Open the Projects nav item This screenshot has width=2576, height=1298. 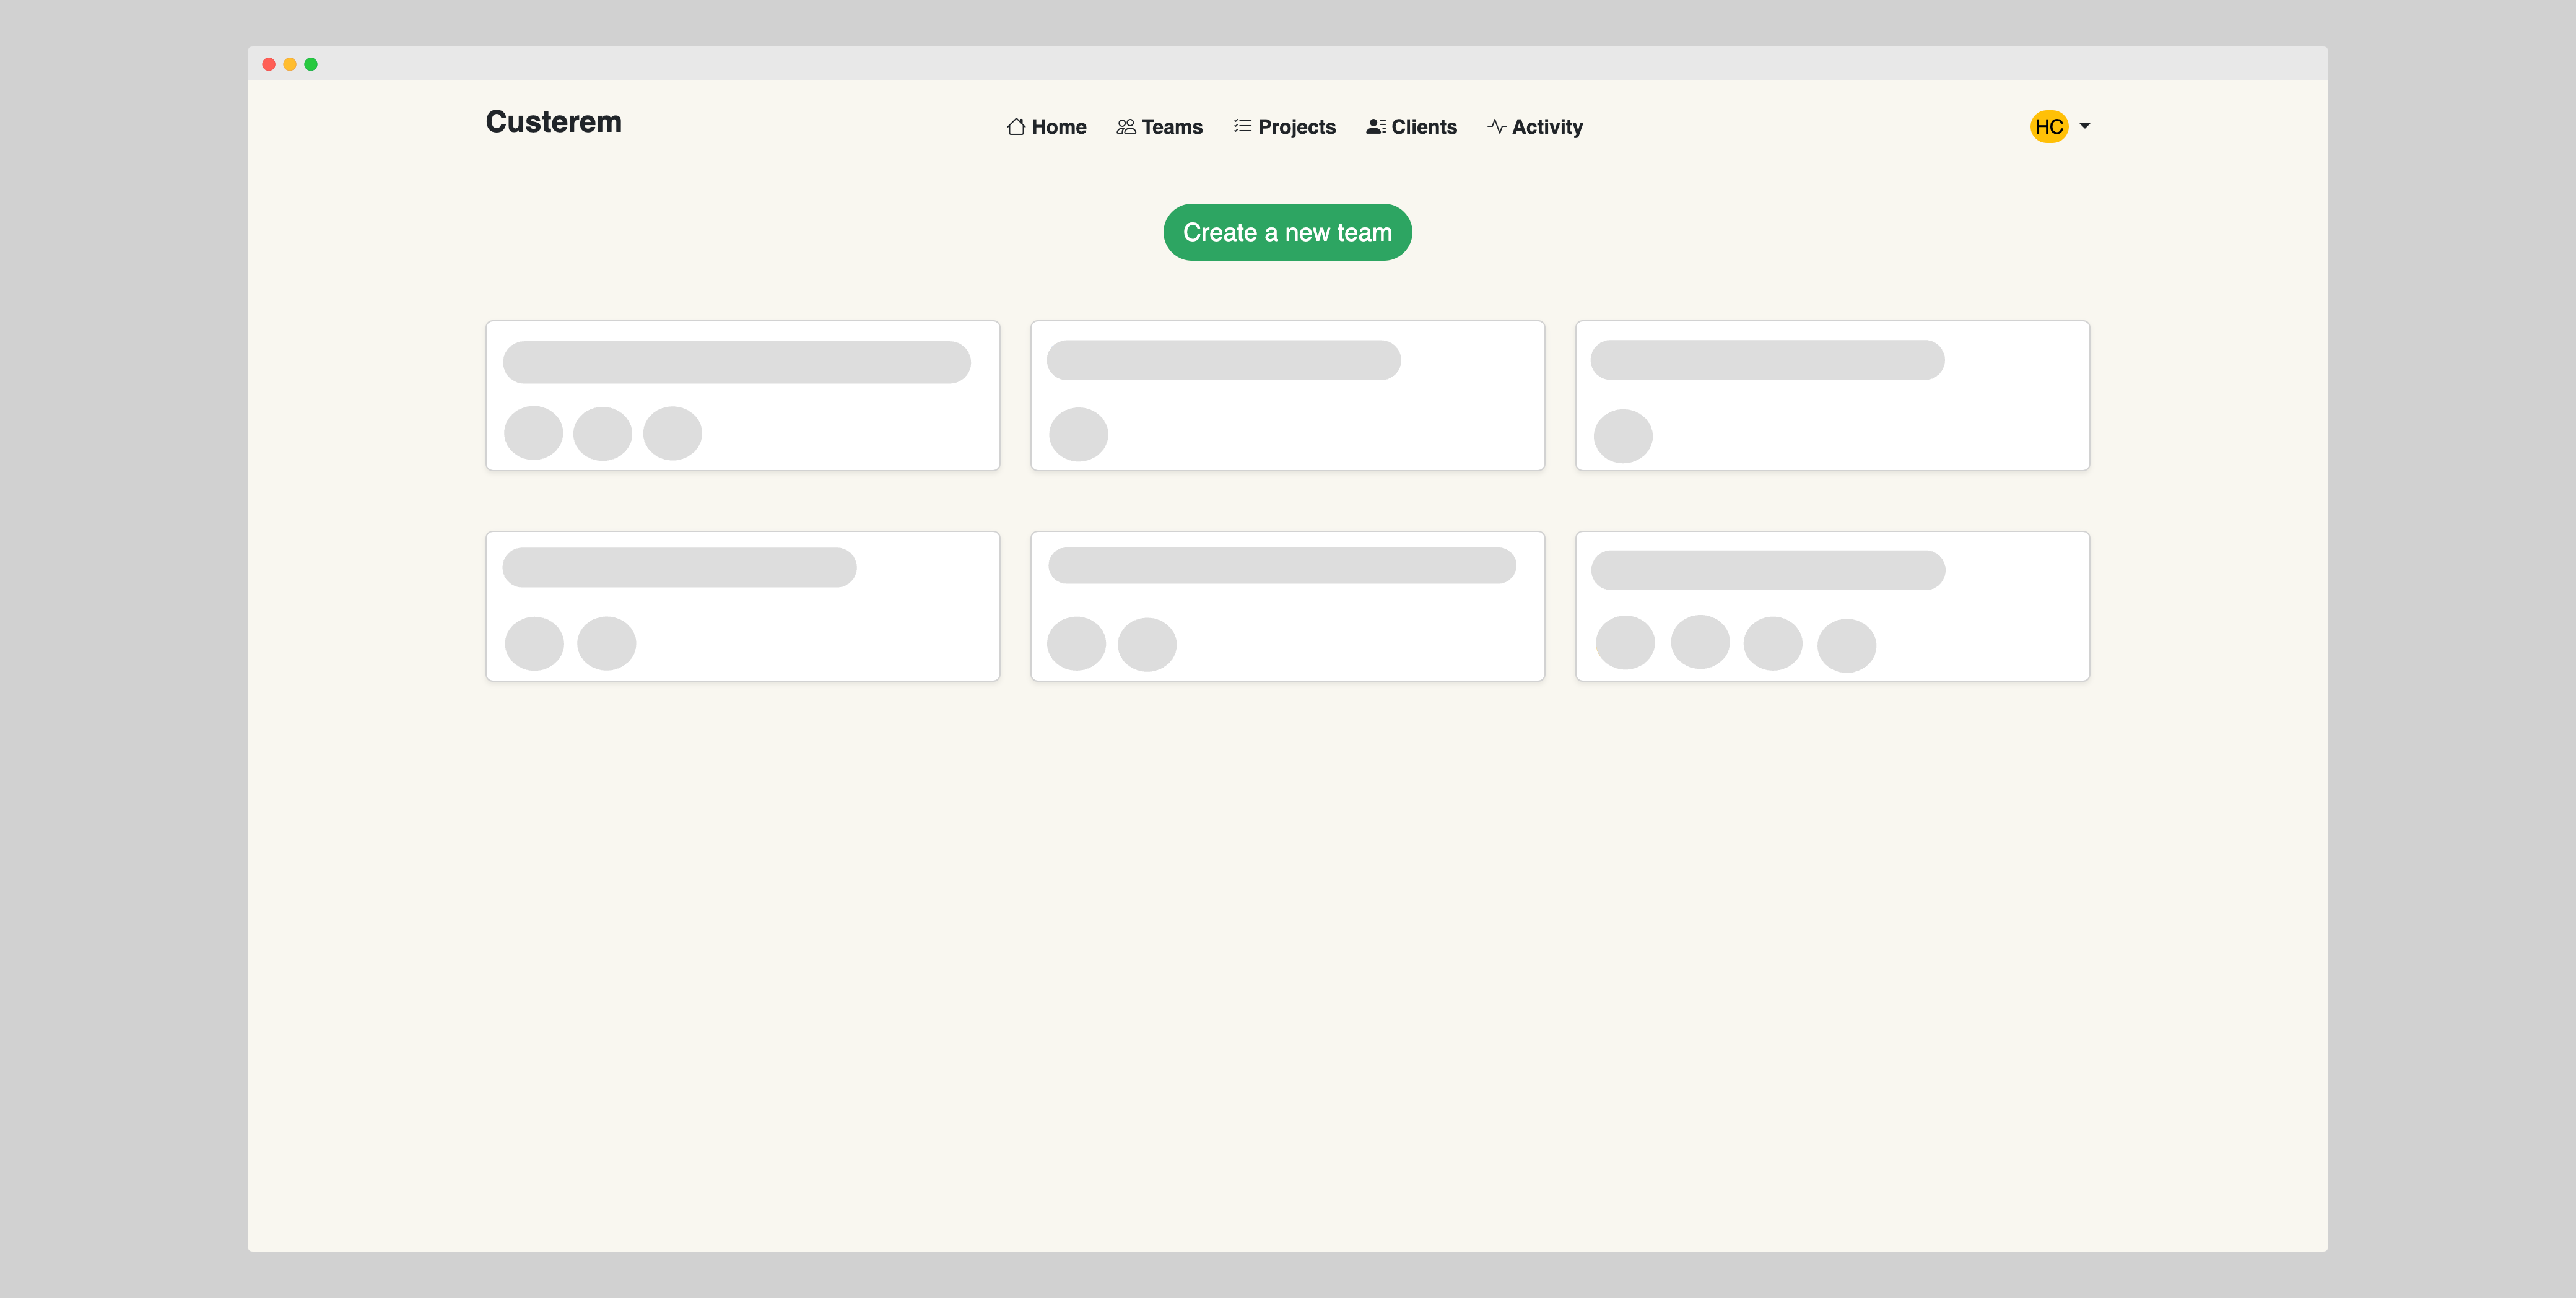point(1284,127)
